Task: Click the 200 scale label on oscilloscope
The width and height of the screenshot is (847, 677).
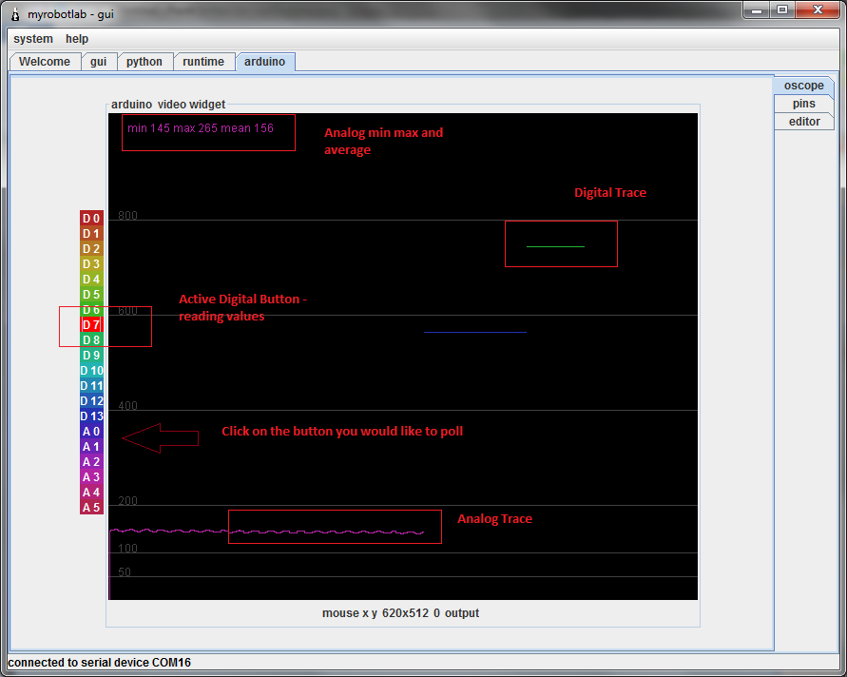Action: coord(127,501)
